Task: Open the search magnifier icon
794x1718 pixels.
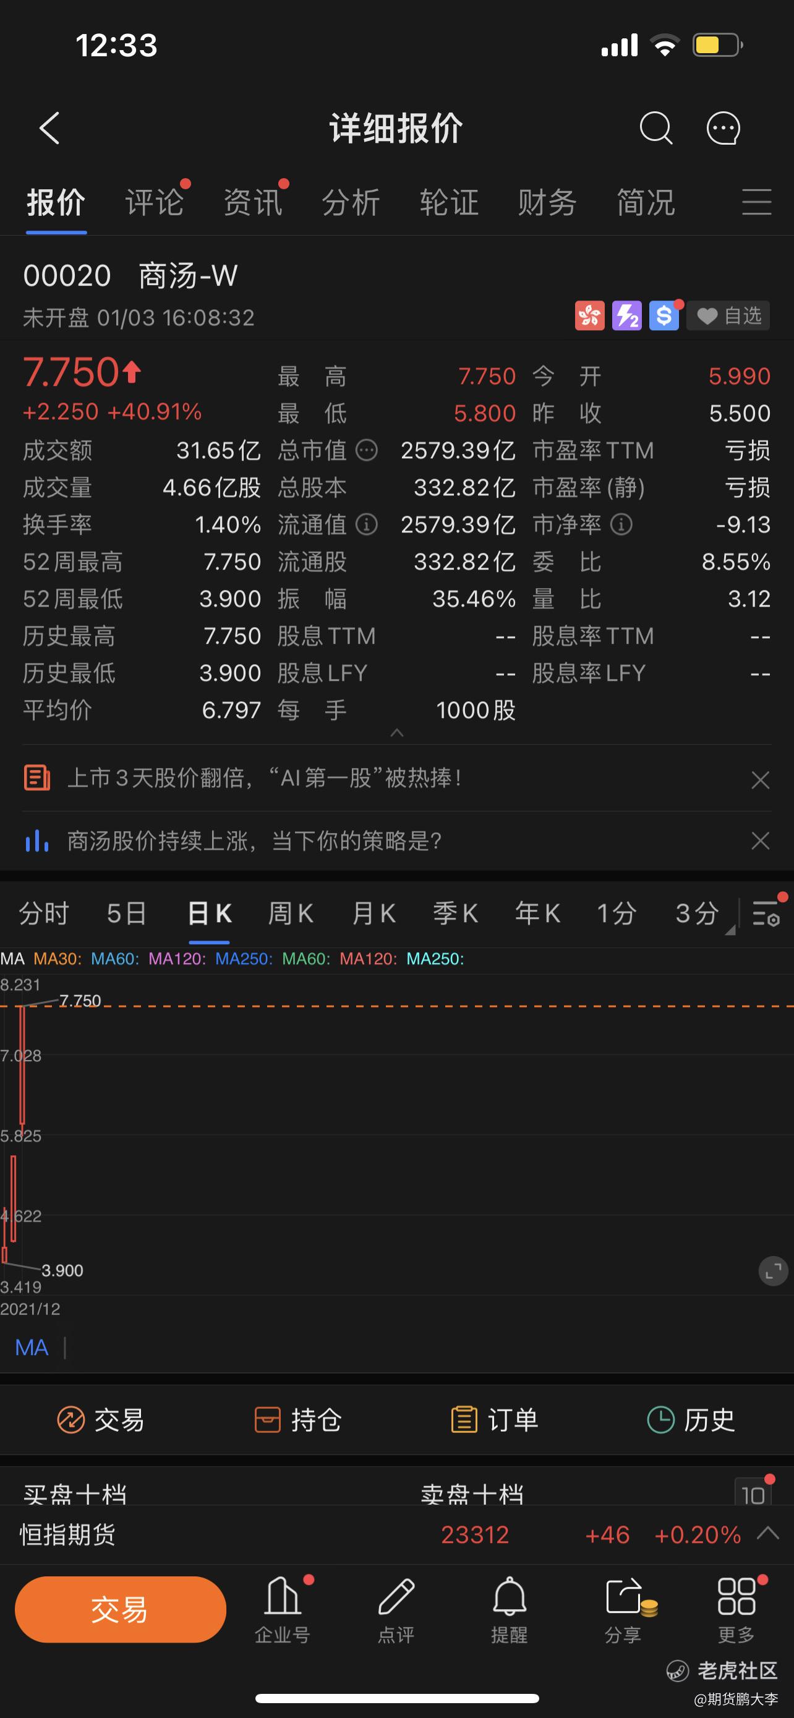Action: [656, 127]
